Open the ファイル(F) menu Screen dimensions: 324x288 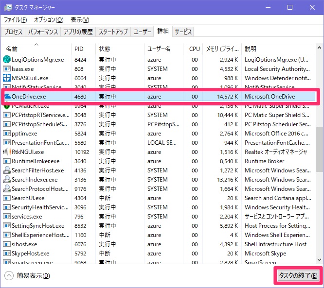(16, 20)
